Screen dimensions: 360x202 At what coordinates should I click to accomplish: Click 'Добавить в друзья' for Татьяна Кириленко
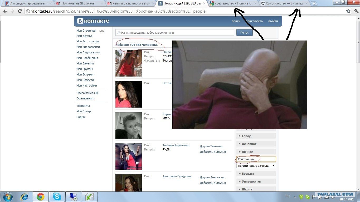point(213,152)
